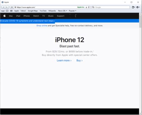
Task: Minimize the Safari window
Action: click(x=125, y=2)
